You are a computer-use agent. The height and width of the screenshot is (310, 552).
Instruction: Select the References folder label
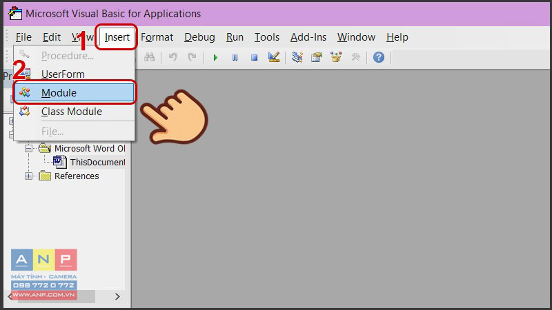tap(77, 176)
